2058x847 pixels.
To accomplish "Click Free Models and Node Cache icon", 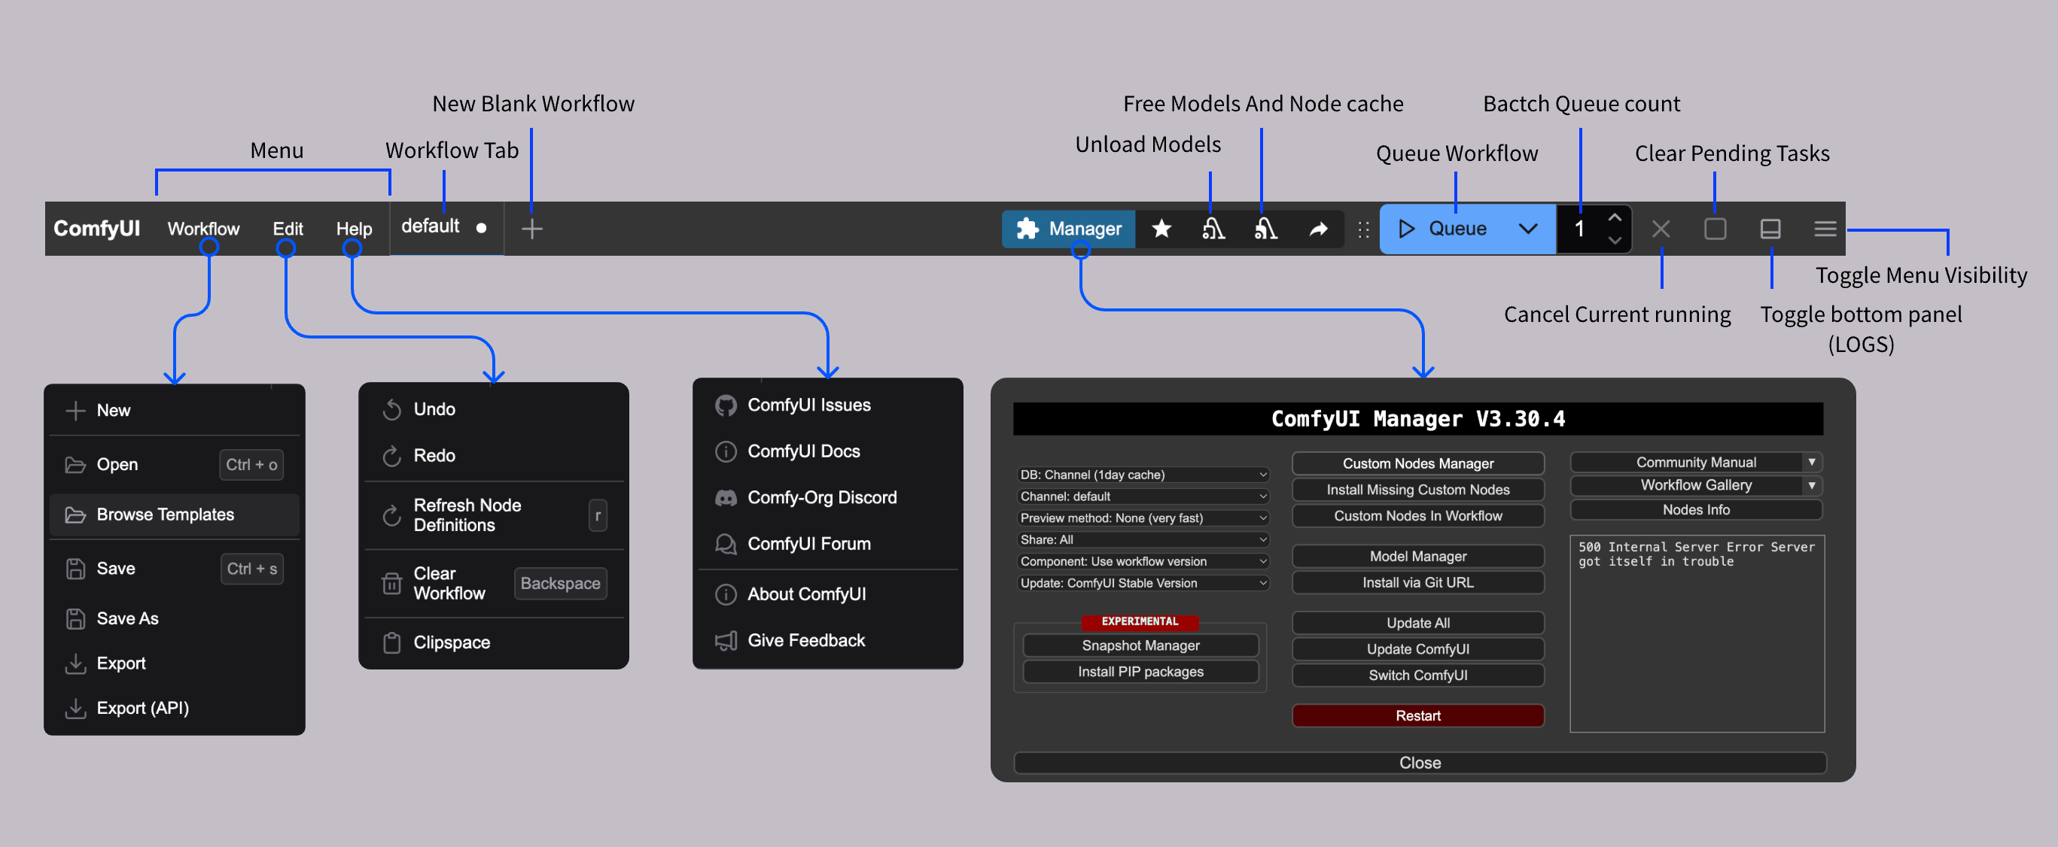I will [1264, 229].
